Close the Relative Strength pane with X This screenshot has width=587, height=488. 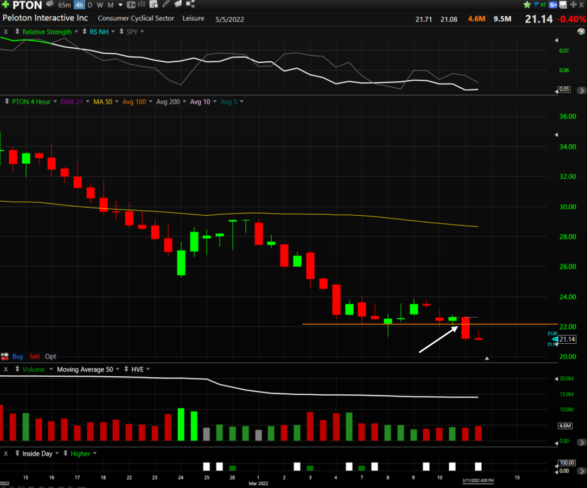point(5,32)
